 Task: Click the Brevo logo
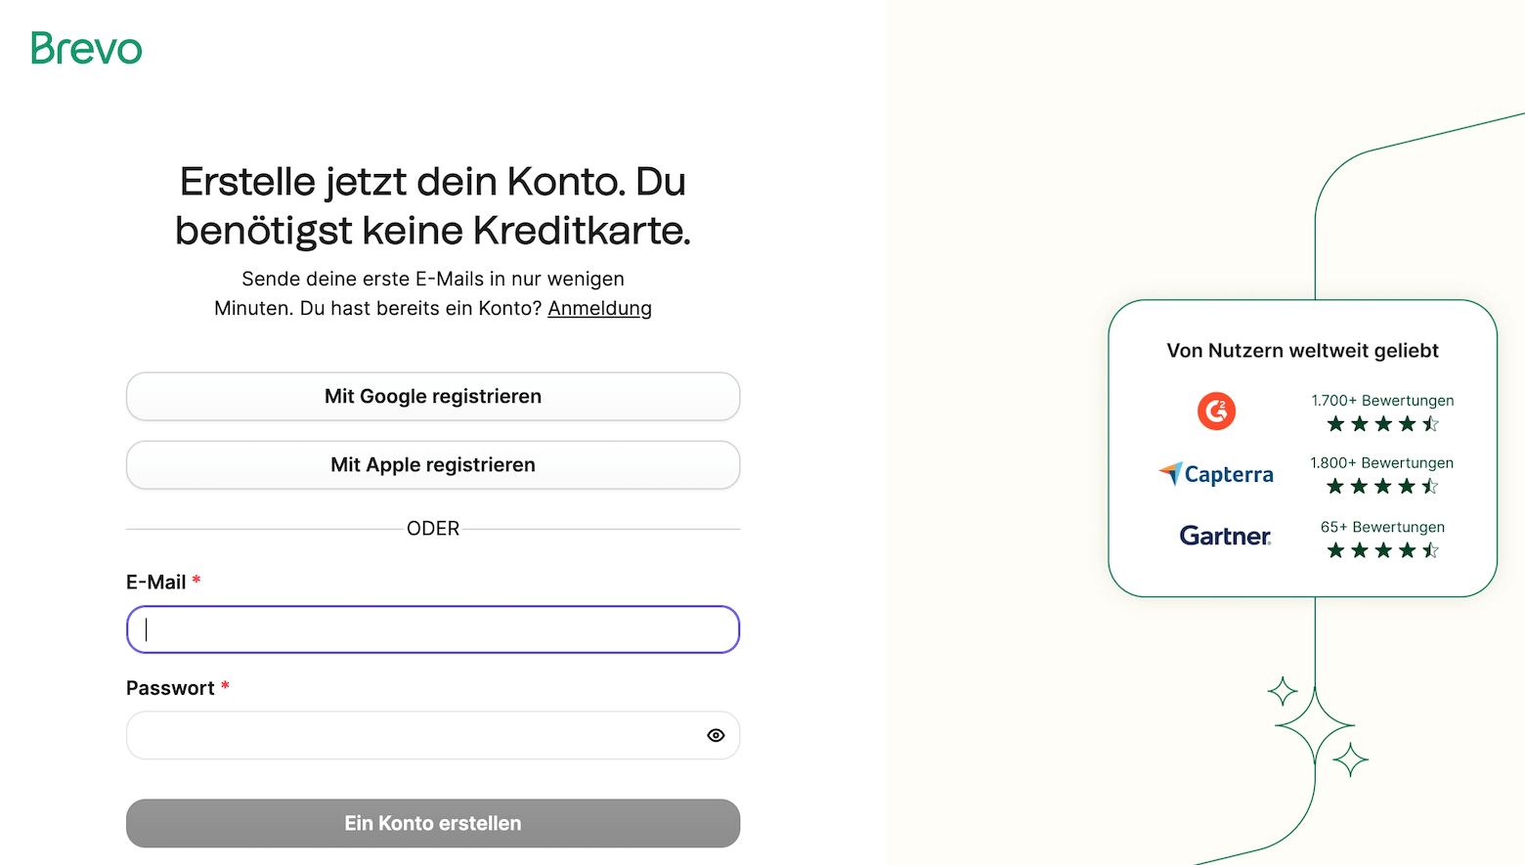[x=86, y=48]
